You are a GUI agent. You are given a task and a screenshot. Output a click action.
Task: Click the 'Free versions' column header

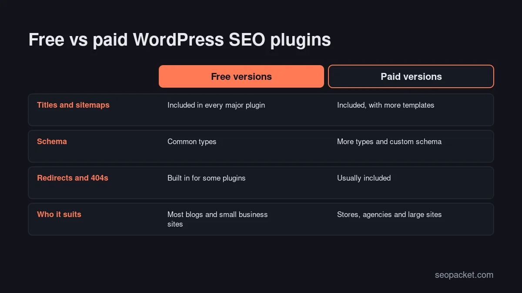click(x=241, y=76)
